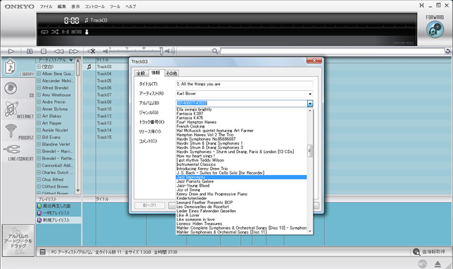Screen dimensions: 453x269
Task: Click the album artwork drop area
Action: 18,241
